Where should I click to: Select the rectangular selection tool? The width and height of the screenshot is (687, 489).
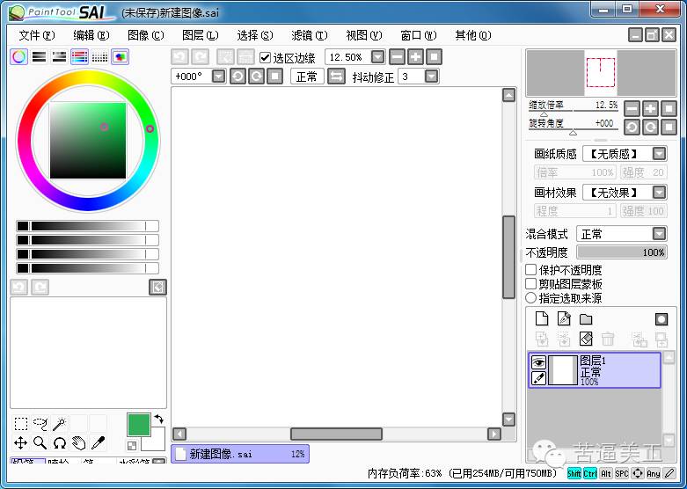21,424
